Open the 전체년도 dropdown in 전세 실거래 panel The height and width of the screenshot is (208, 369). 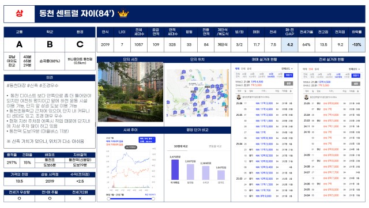[354, 69]
